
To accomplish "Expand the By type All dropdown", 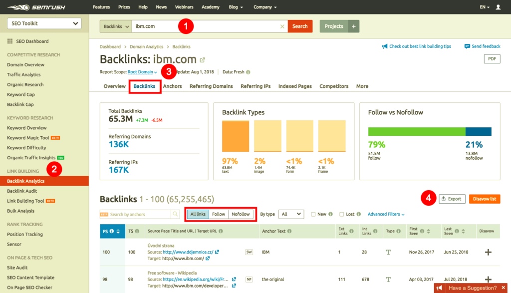I will click(x=291, y=214).
